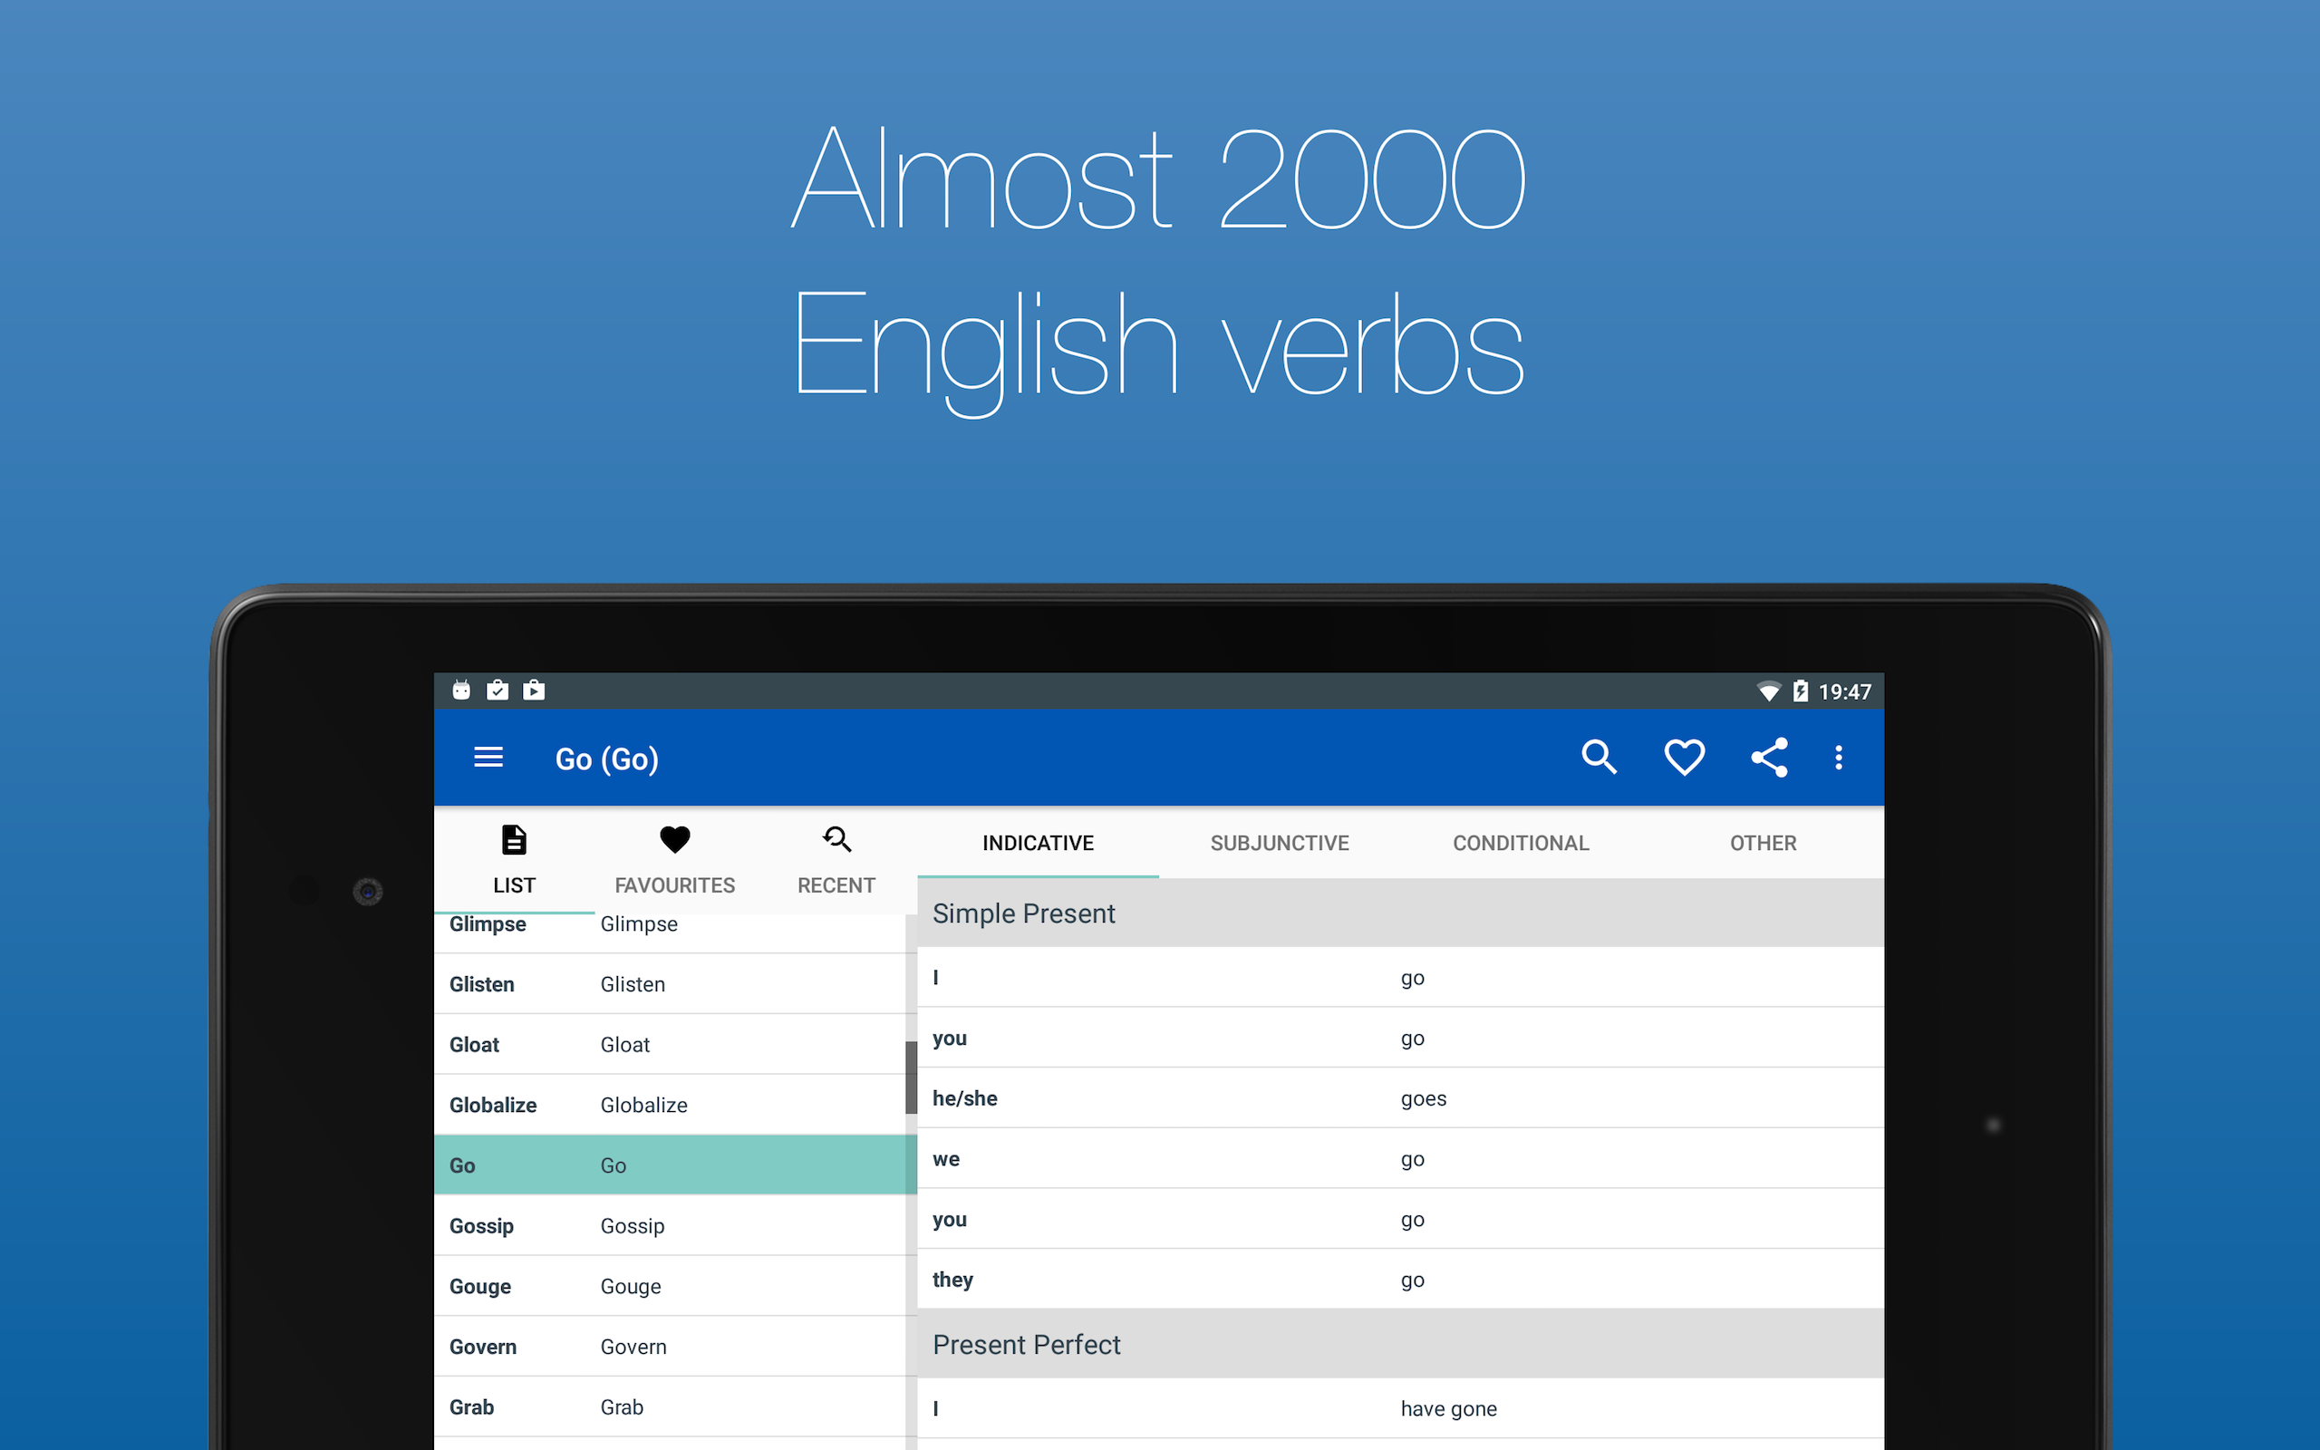The image size is (2320, 1450).
Task: Switch to the SUBJUNCTIVE tab
Action: 1280,843
